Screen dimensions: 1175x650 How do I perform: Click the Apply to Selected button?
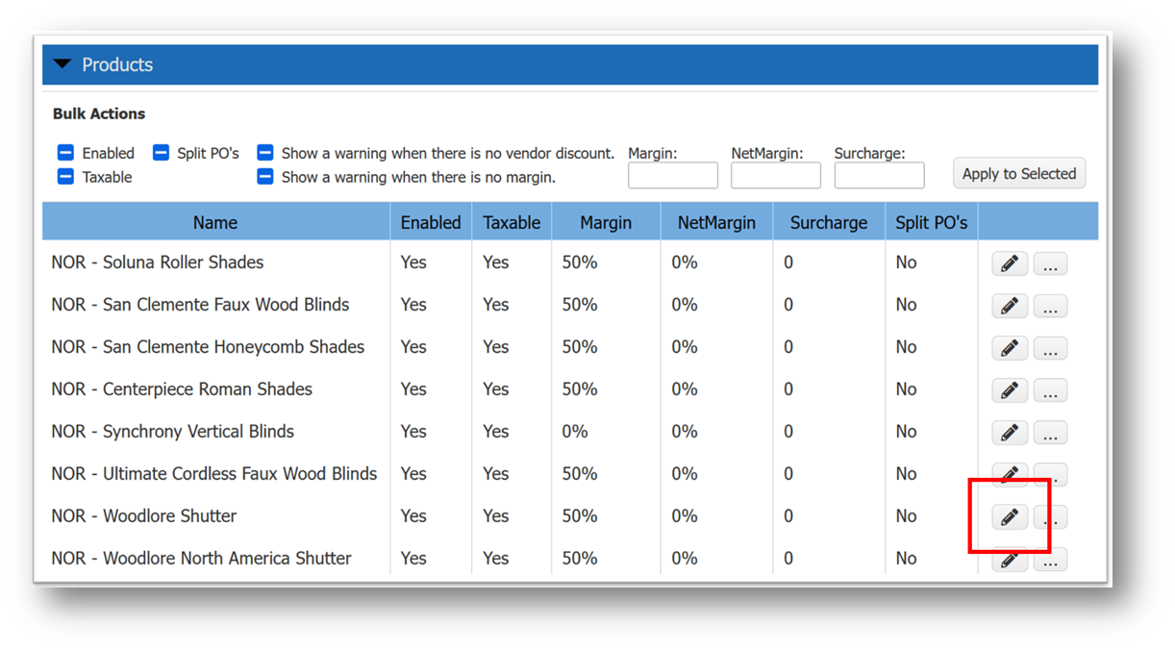(x=1019, y=174)
